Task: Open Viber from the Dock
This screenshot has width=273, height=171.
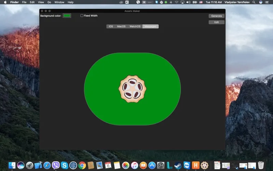Action: (56, 166)
